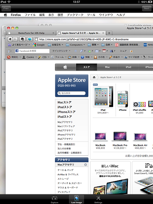153x204 pixels.
Task: Open the CSS dropdown in developer toolbar
Action: pos(43,57)
